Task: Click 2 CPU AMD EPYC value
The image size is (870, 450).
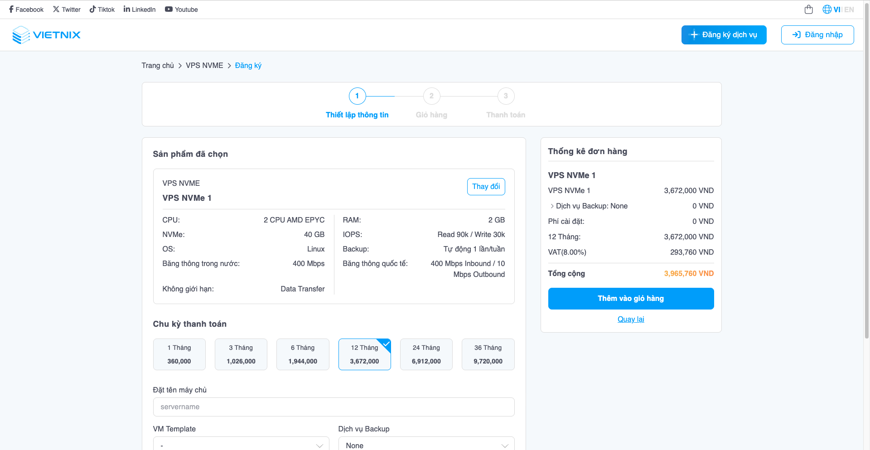Action: pyautogui.click(x=294, y=220)
